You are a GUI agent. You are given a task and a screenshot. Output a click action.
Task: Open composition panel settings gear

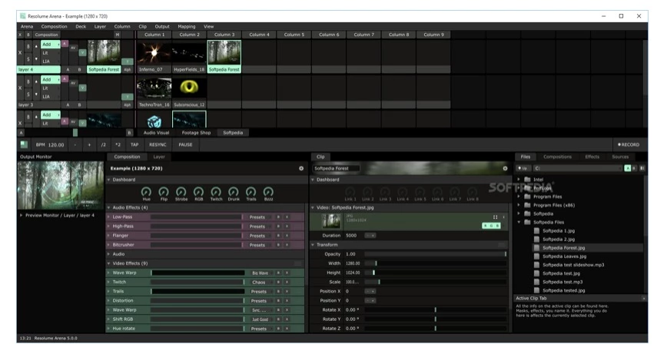click(x=301, y=168)
